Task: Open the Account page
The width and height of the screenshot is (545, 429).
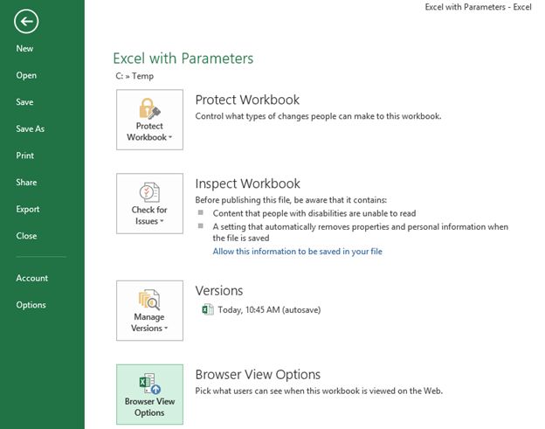Action: pos(31,278)
